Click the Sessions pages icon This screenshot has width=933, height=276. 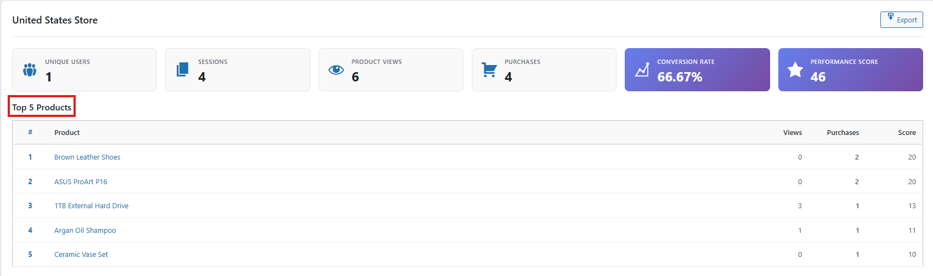[x=183, y=69]
